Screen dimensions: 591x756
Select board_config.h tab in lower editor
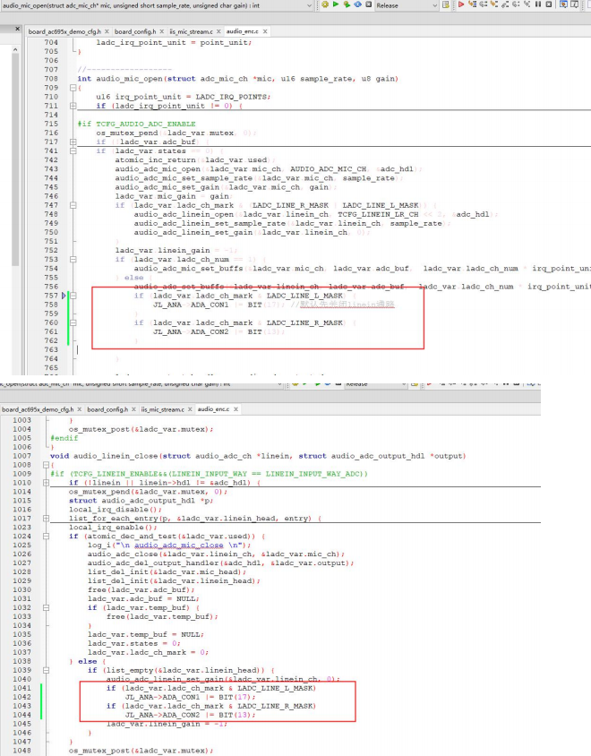click(107, 409)
